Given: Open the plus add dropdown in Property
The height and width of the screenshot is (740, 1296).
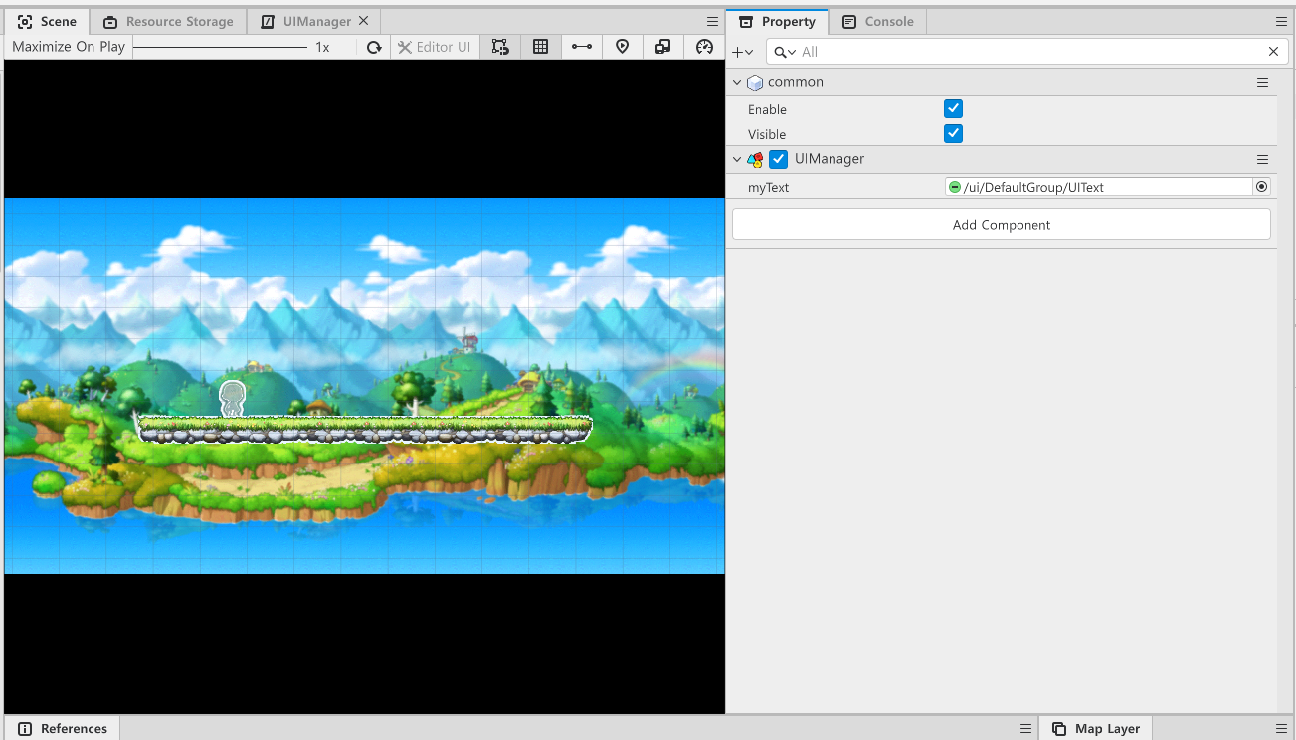Looking at the screenshot, I should [x=742, y=52].
